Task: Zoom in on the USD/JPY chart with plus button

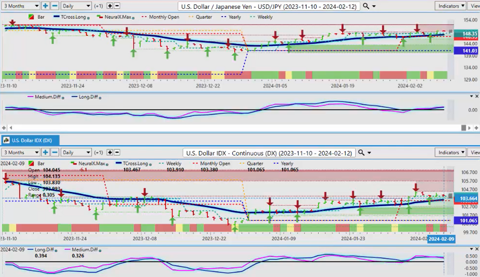Action: 46,6
